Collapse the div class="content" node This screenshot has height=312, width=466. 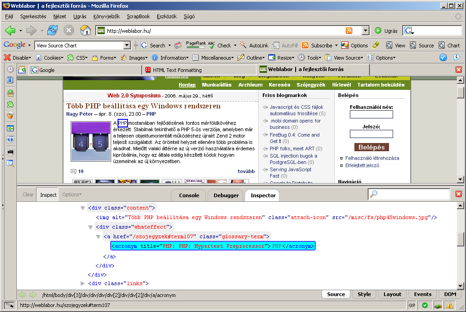[82, 208]
